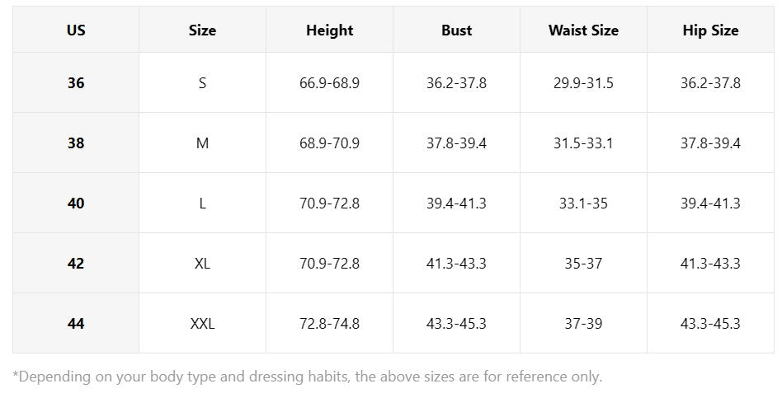This screenshot has height=393, width=782.
Task: Select US size 38 cell
Action: click(x=76, y=143)
